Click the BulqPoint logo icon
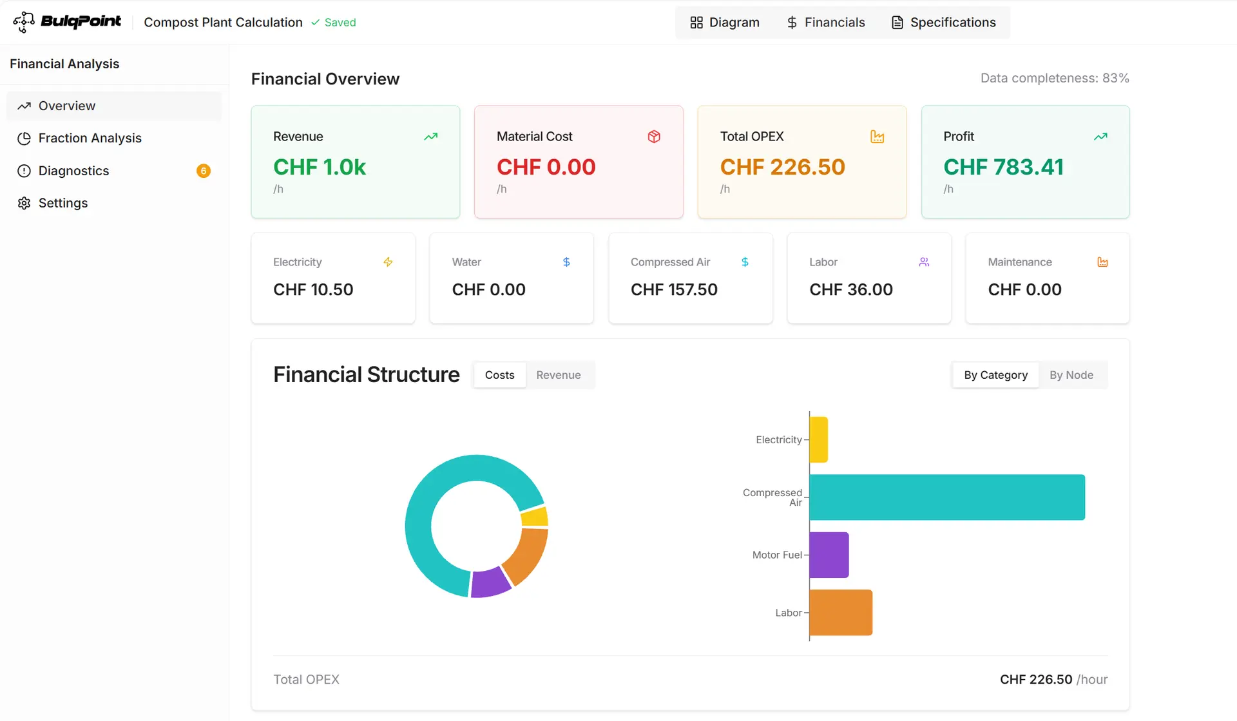Image resolution: width=1237 pixels, height=721 pixels. click(24, 22)
